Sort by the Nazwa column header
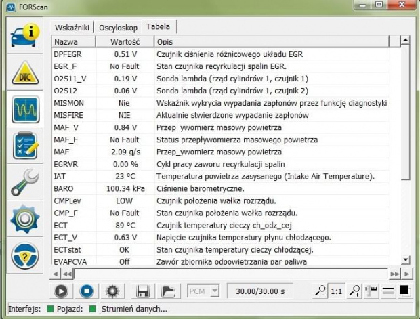The width and height of the screenshot is (420, 319). pyautogui.click(x=74, y=42)
